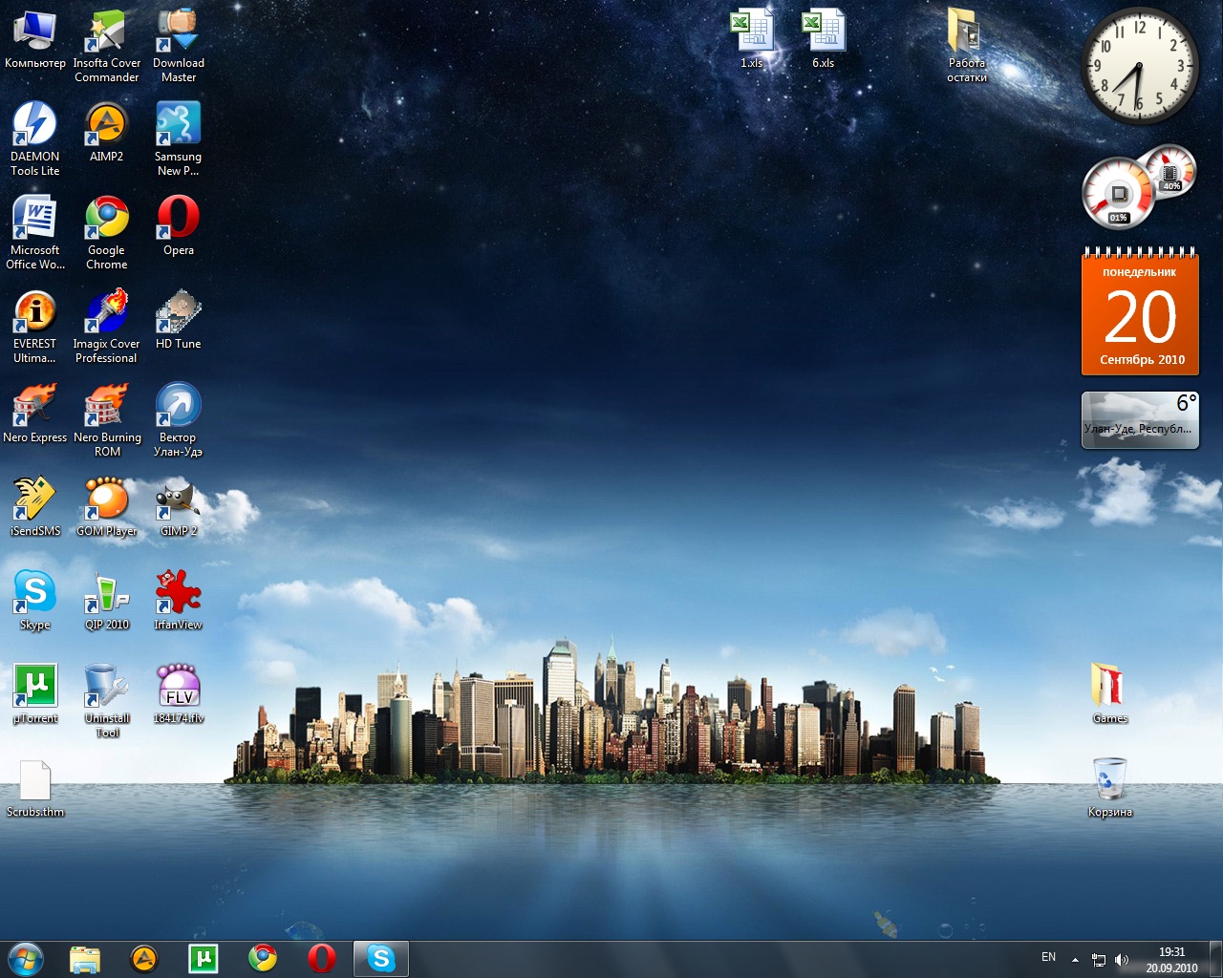Open the volume speaker tray icon
Image resolution: width=1223 pixels, height=978 pixels.
[1122, 960]
